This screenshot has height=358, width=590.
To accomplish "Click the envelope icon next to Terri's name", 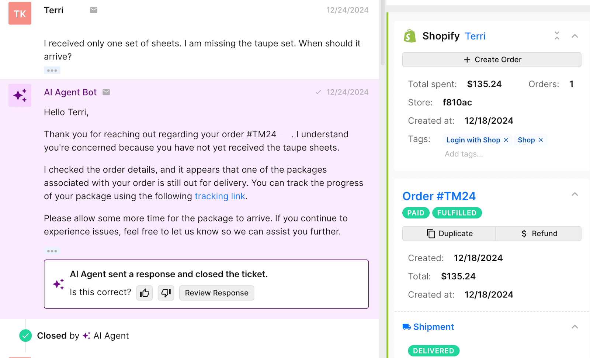I will [x=93, y=10].
